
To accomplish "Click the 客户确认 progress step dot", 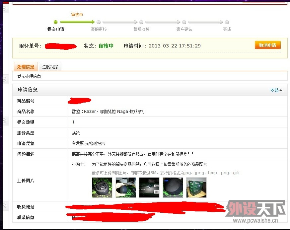I will [184, 22].
